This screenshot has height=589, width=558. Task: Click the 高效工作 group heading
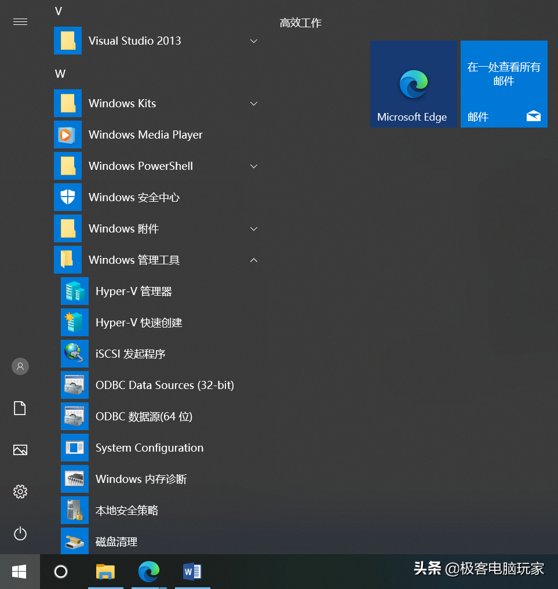coord(300,23)
